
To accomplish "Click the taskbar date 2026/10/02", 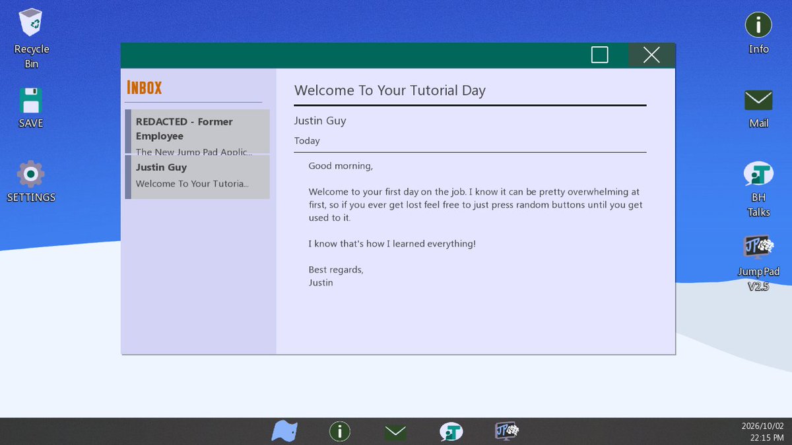I will [764, 427].
